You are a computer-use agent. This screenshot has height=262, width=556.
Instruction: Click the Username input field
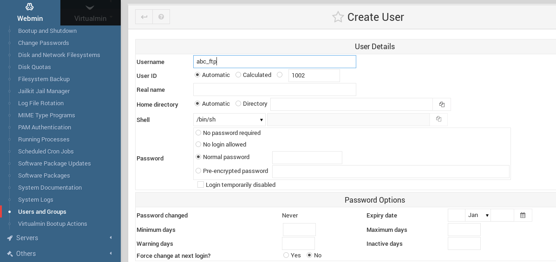275,62
